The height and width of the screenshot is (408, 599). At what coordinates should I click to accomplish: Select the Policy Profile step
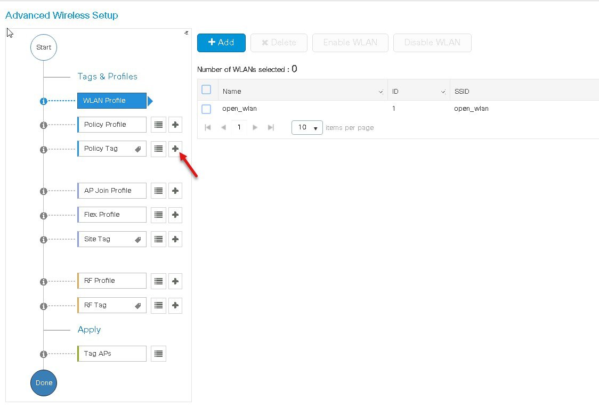112,125
